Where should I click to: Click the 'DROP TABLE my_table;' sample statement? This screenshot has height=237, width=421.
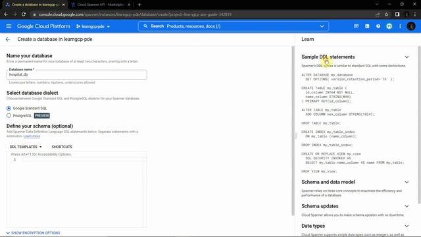tap(321, 123)
